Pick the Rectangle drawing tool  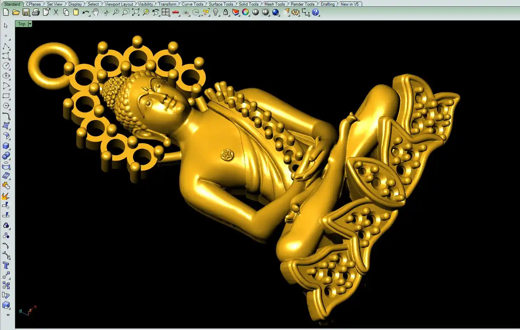coord(6,96)
